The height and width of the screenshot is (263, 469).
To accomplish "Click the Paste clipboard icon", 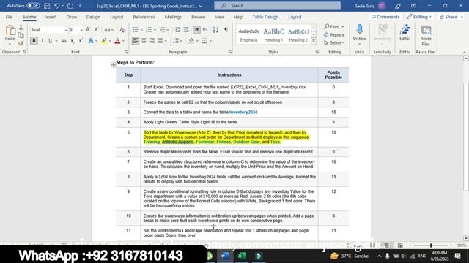I will 10,31.
